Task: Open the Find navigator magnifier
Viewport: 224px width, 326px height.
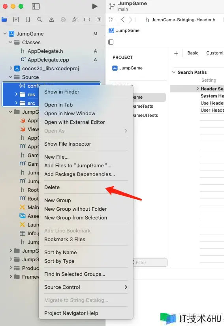Action: click(x=40, y=20)
